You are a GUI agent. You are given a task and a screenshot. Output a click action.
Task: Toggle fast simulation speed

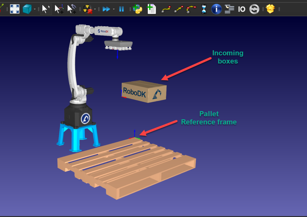pyautogui.click(x=107, y=9)
